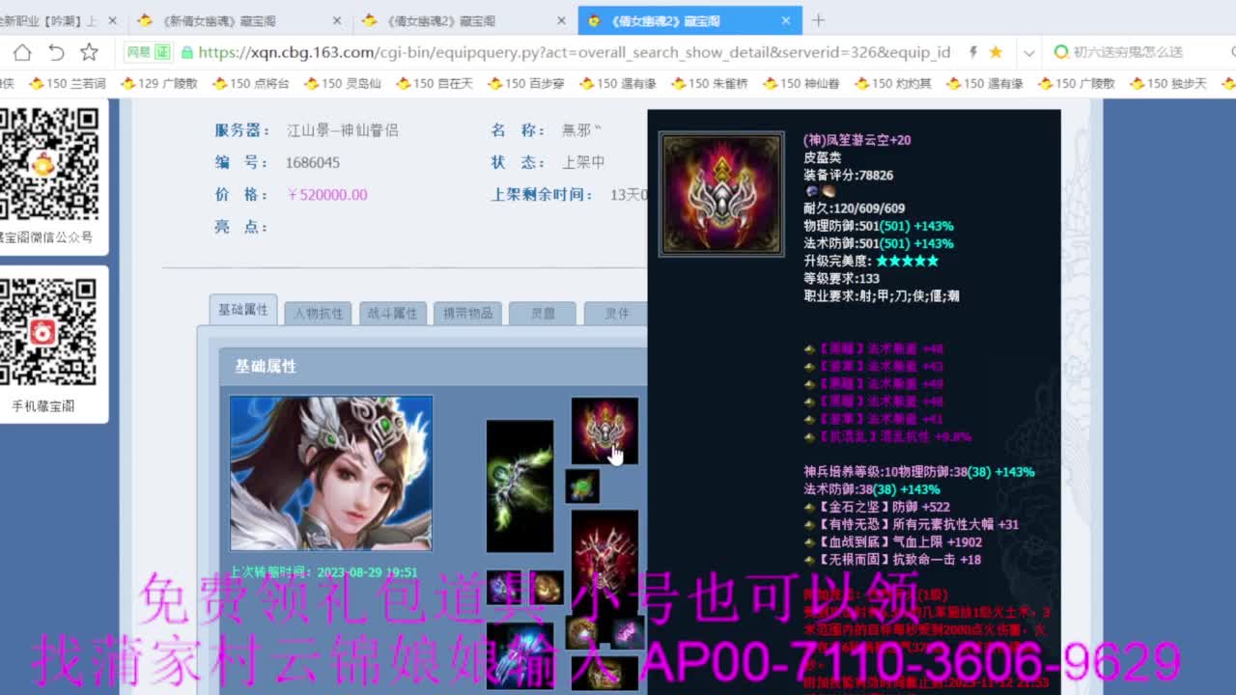Switch to the 携带物品 tab
1236x695 pixels.
coord(467,313)
